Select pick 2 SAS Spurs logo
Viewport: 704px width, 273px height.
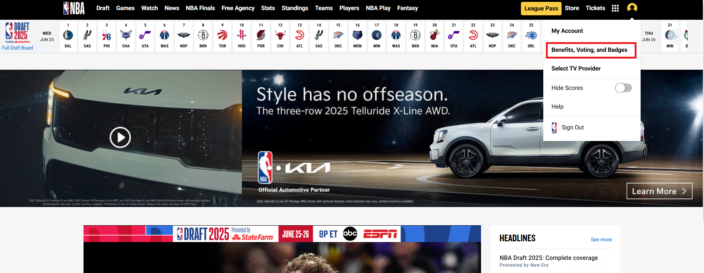(x=87, y=35)
